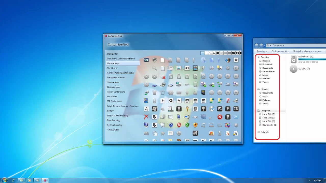Pick the black background swatch above the icon grid
The height and width of the screenshot is (183, 326).
[218, 53]
